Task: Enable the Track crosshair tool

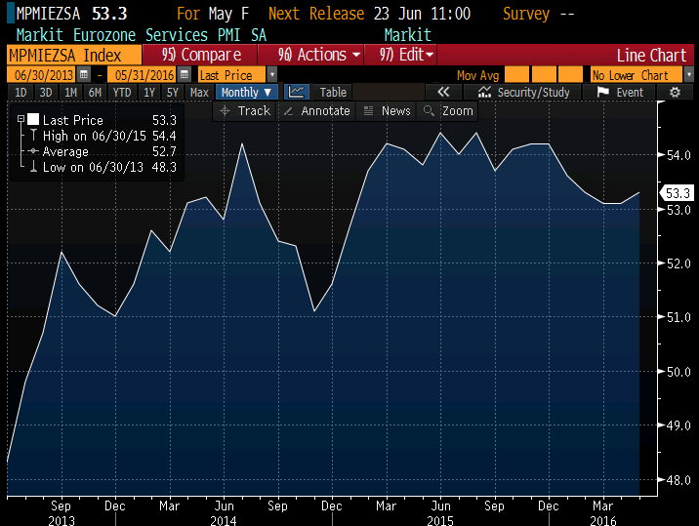Action: tap(245, 111)
